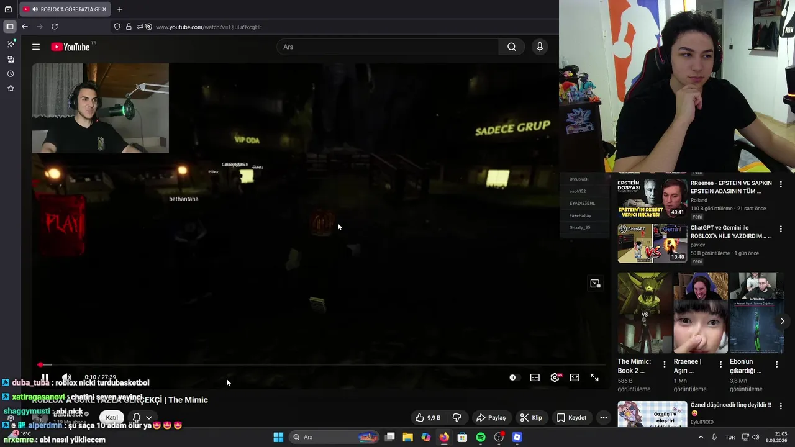Select the ROBLOX'A GÖRE FAZLA browser tab

click(x=65, y=9)
